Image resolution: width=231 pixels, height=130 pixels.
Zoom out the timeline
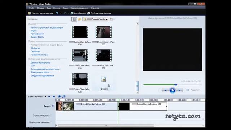pyautogui.click(x=64, y=97)
